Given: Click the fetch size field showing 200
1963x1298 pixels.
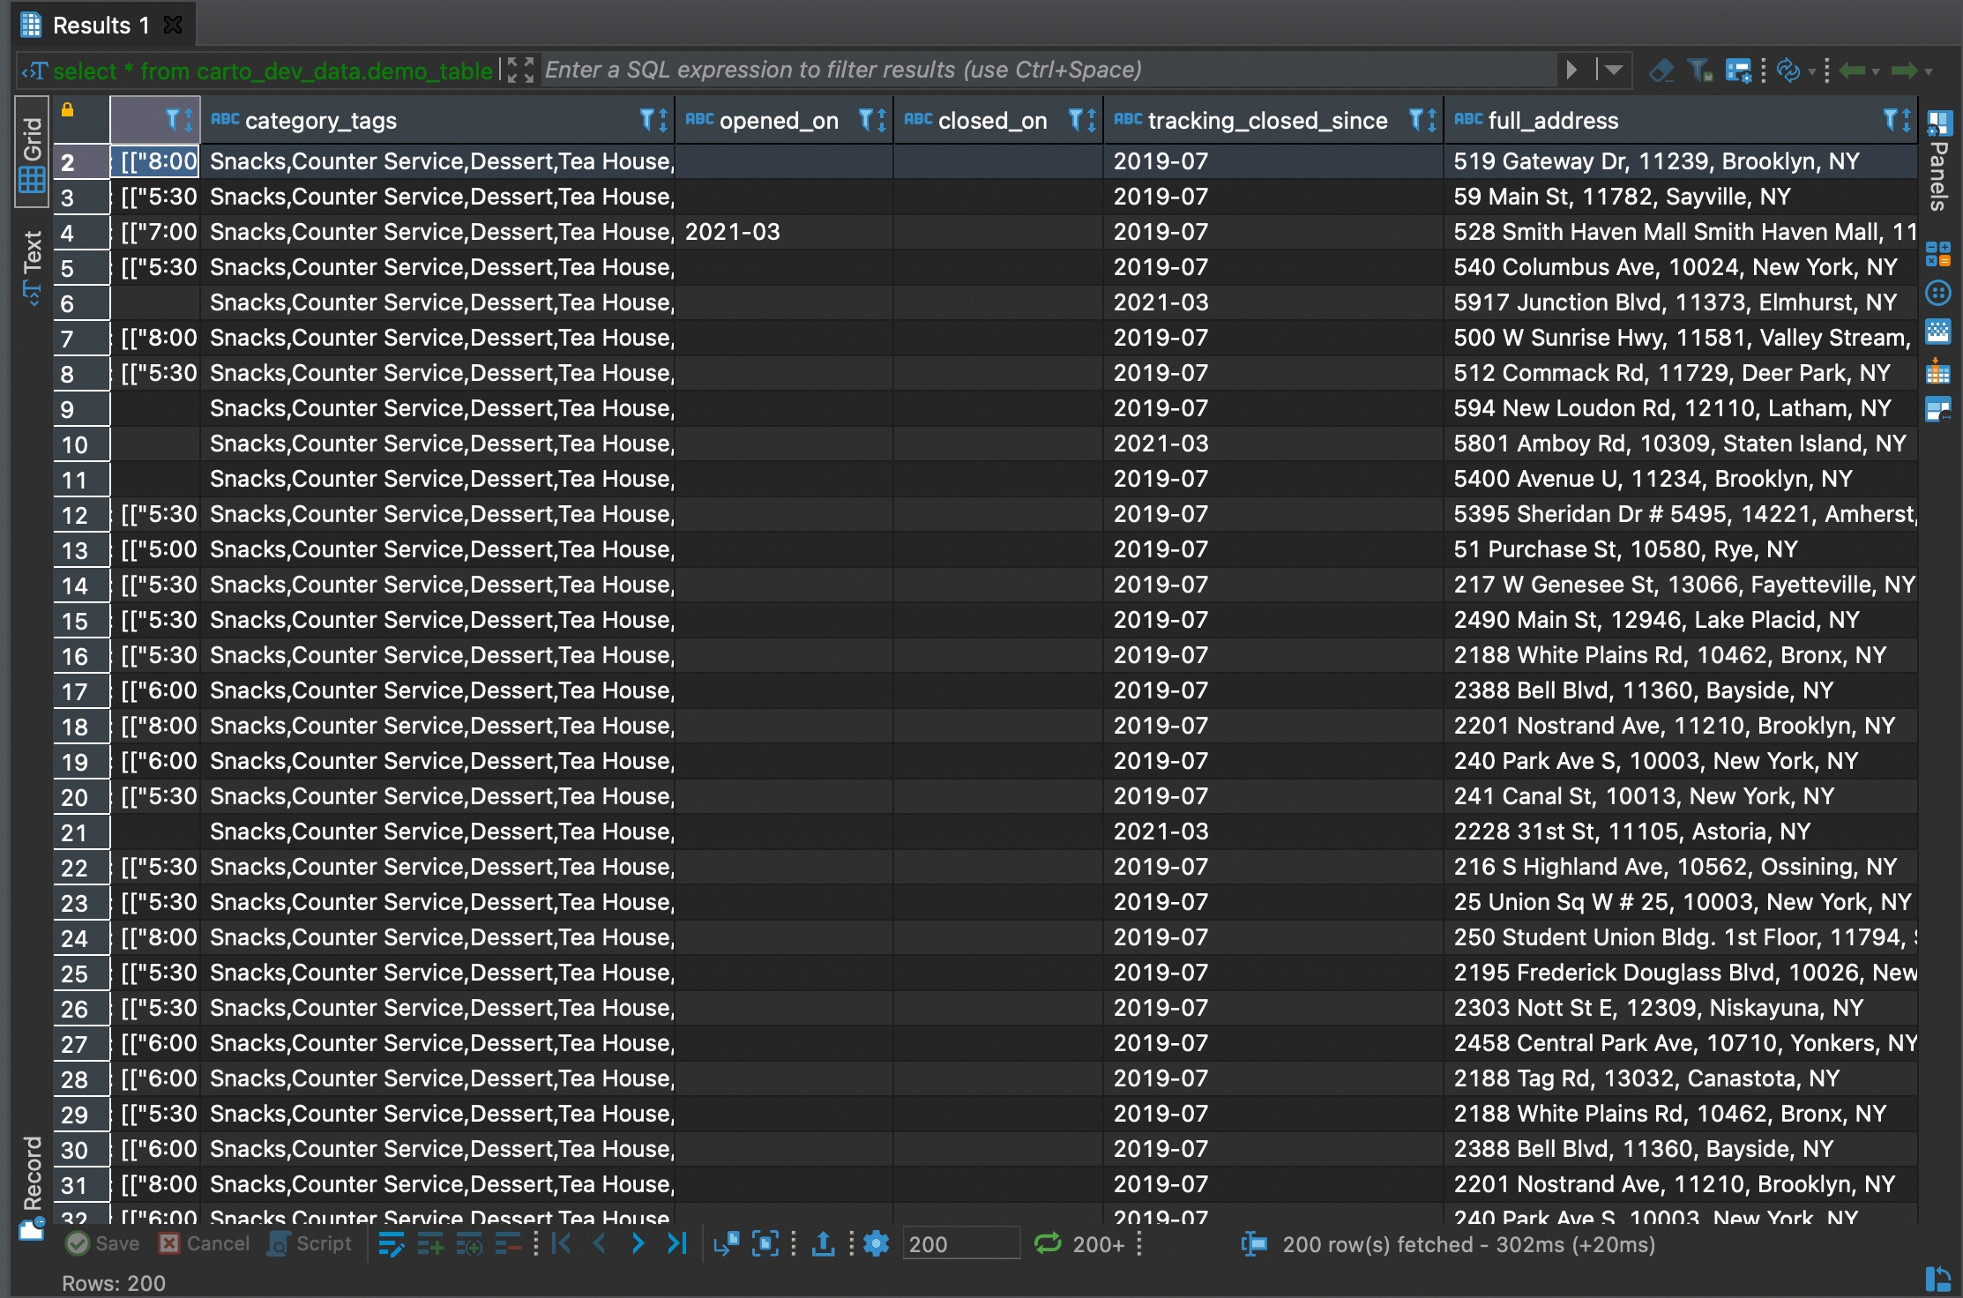Looking at the screenshot, I should (959, 1244).
